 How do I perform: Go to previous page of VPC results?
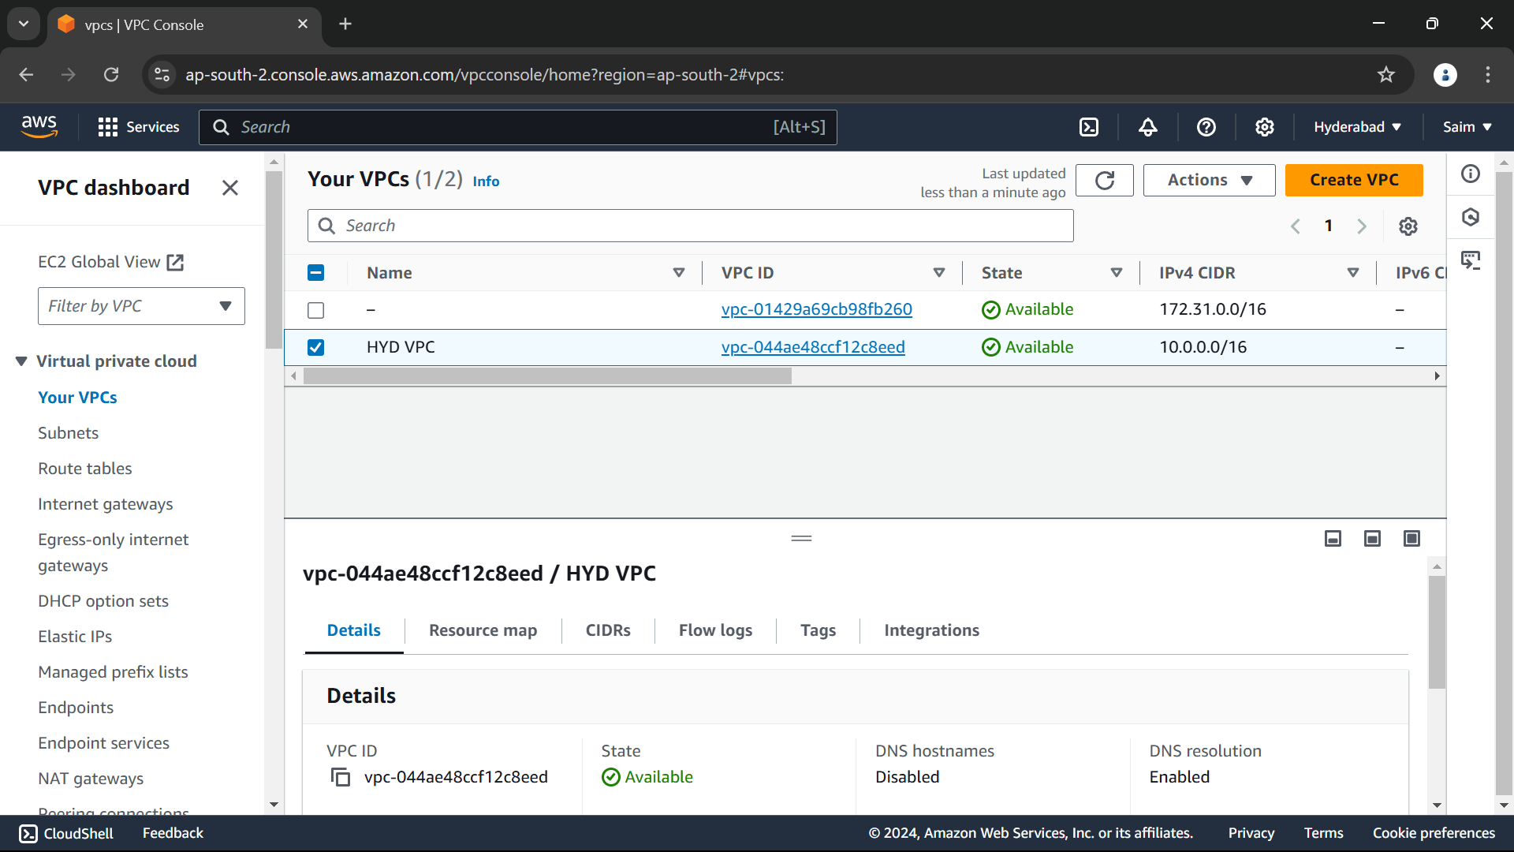[1296, 226]
